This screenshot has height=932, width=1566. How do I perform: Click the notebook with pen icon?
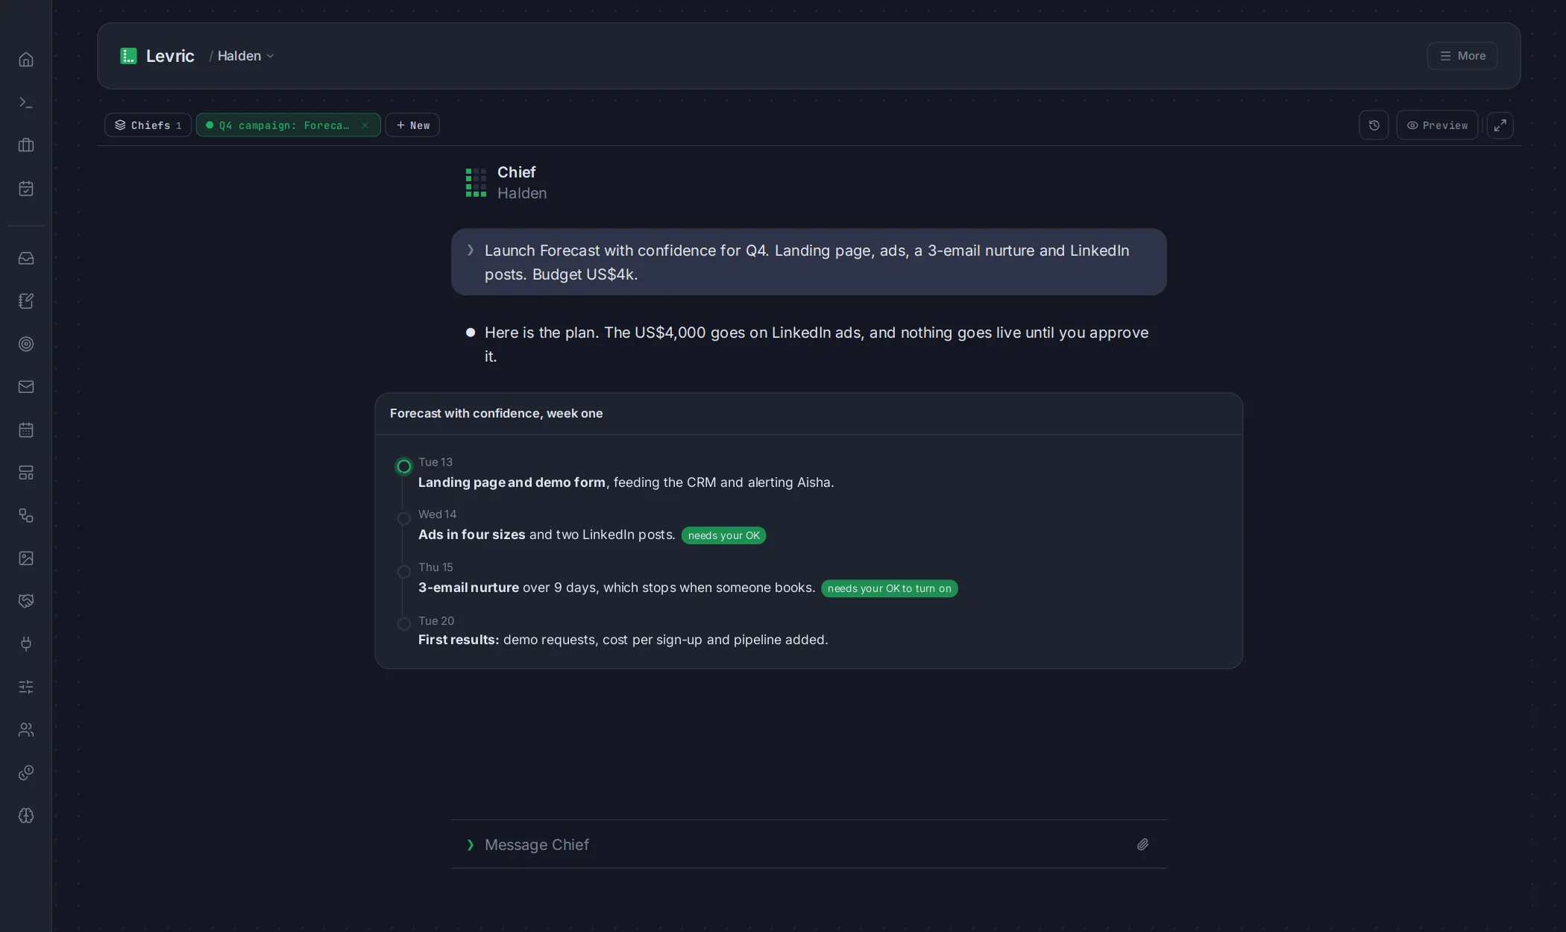26,300
